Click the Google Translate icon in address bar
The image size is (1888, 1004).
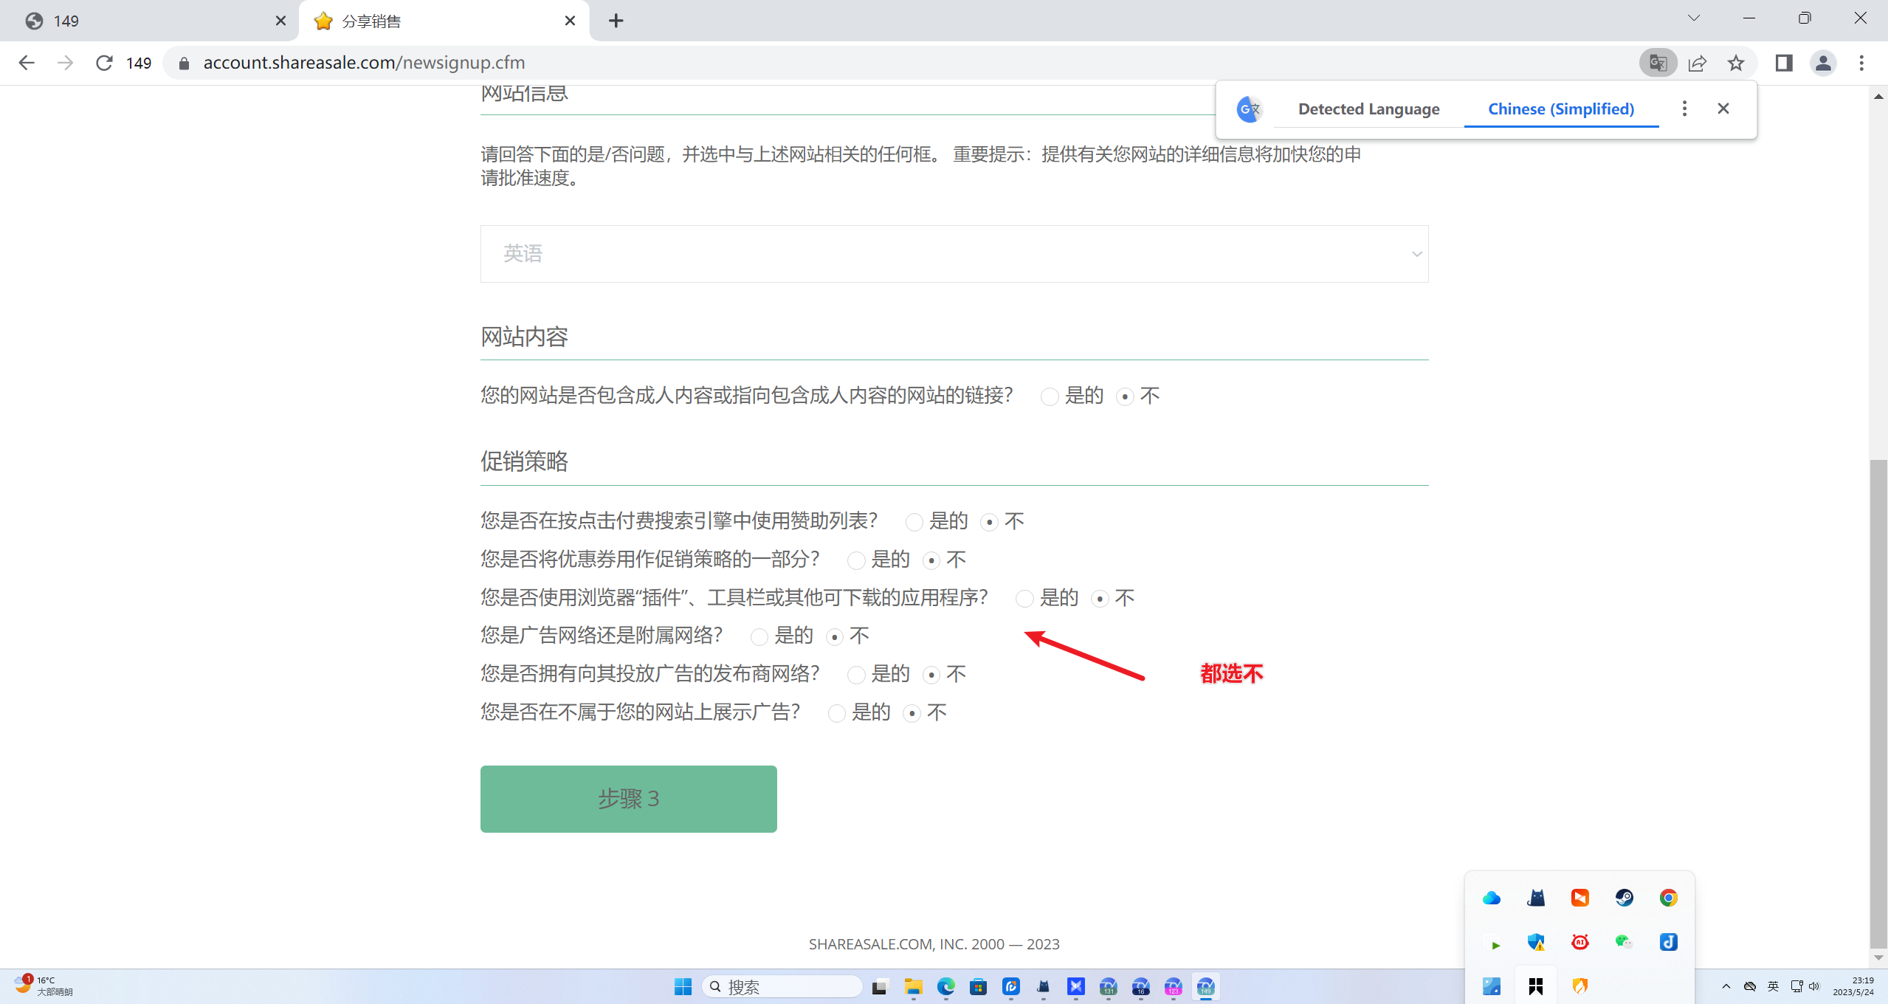(1658, 63)
